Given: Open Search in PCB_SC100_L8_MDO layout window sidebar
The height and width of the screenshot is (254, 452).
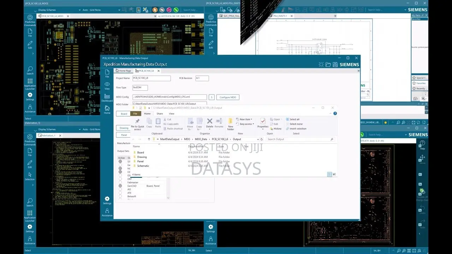Looking at the screenshot, I should 30,71.
